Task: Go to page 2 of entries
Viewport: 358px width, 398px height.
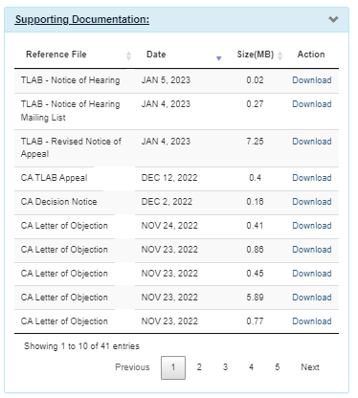Action: pyautogui.click(x=199, y=367)
